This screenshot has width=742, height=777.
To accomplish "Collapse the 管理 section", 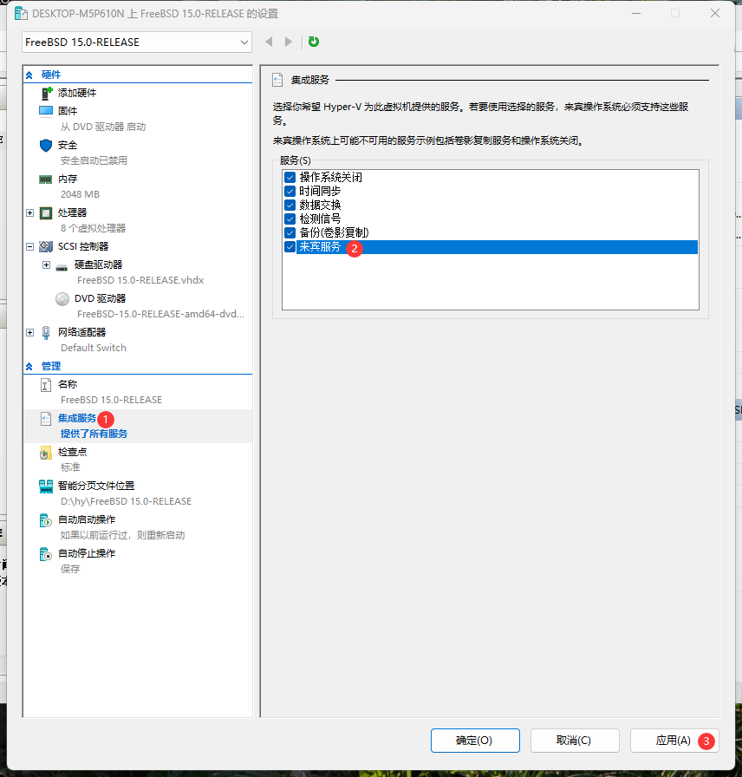I will click(x=29, y=366).
